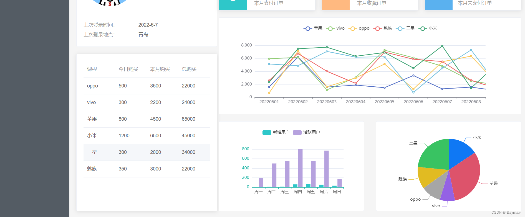The image size is (525, 217).
Task: Click the 上次登录时间 label
Action: 99,25
